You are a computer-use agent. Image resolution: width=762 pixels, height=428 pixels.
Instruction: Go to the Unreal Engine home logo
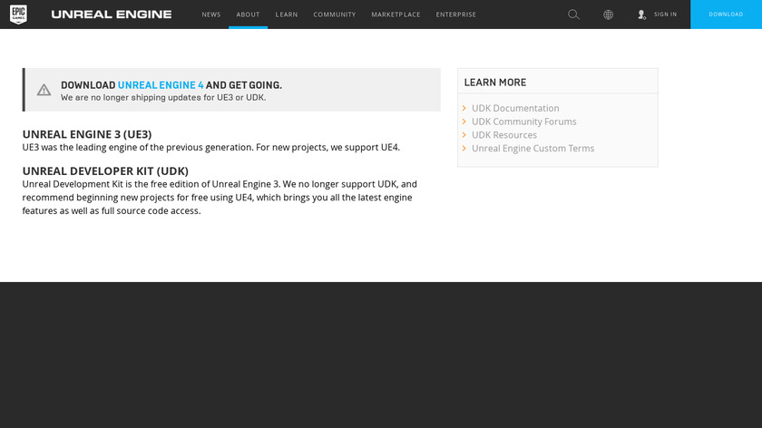[112, 15]
